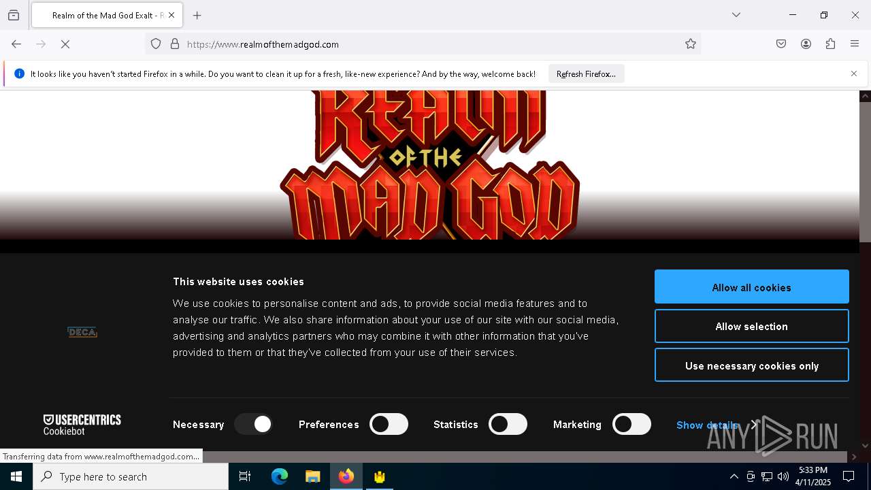Expand Show details in cookie banner

pos(717,425)
